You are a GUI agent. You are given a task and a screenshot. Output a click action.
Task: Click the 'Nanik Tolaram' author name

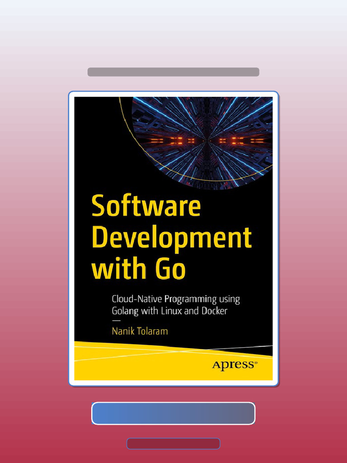pos(140,331)
